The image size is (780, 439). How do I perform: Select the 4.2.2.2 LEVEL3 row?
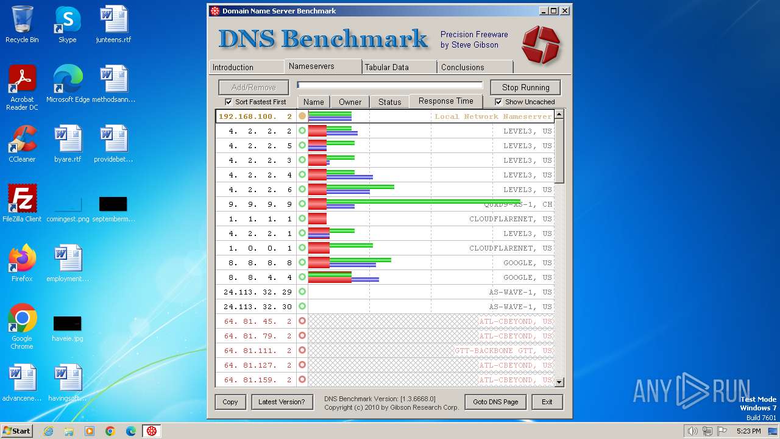[x=385, y=131]
